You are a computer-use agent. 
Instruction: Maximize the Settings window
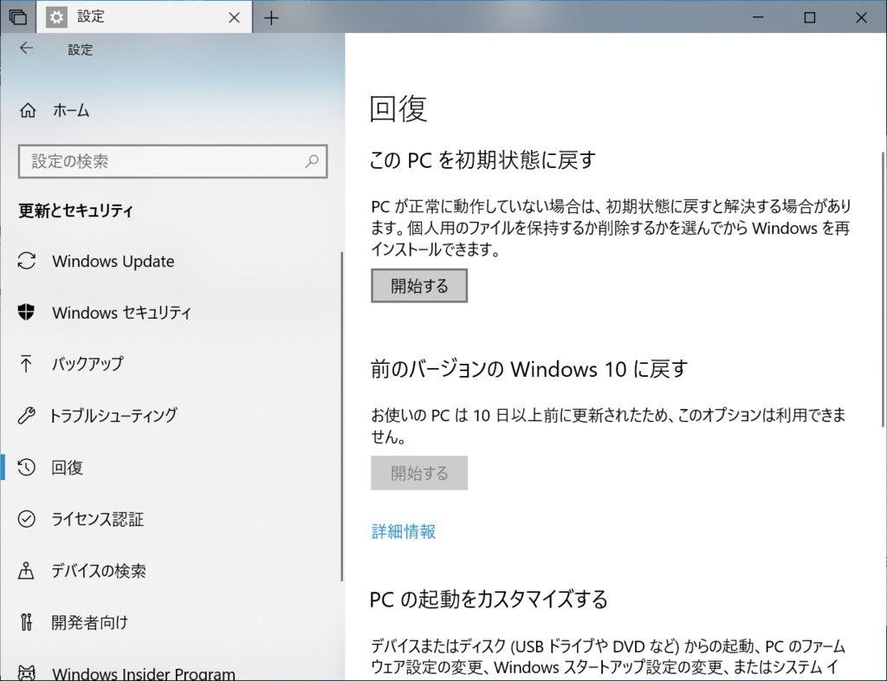tap(810, 17)
